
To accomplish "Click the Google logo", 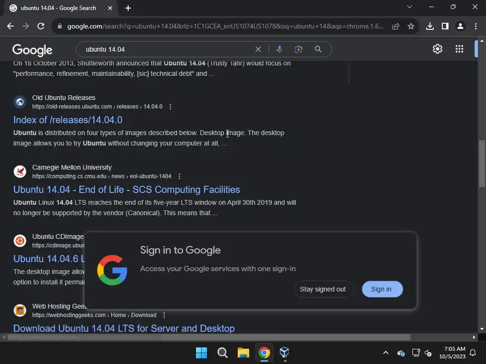I will tap(32, 50).
